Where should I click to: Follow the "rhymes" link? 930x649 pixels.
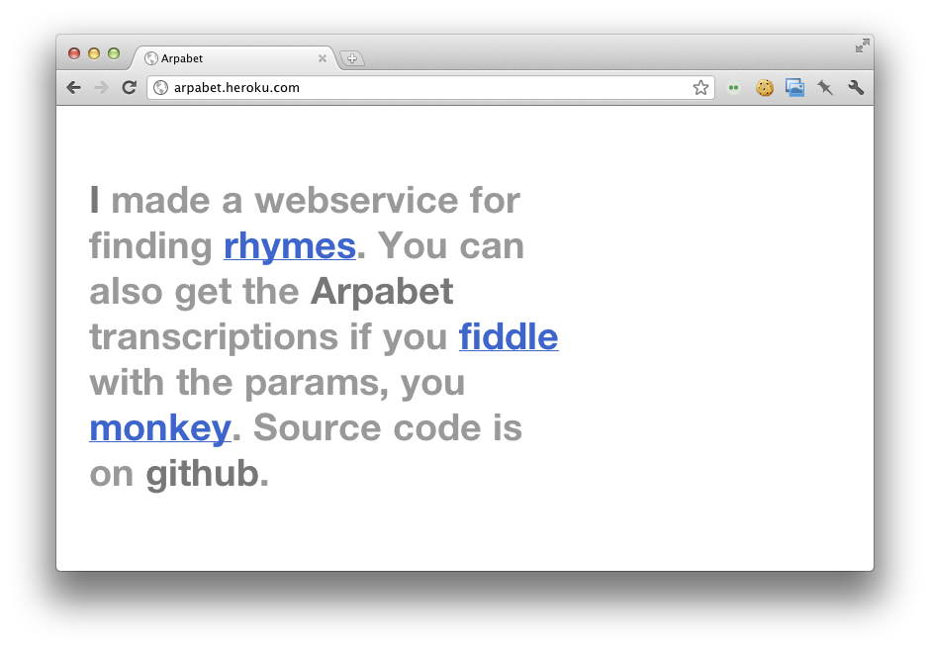click(x=289, y=245)
